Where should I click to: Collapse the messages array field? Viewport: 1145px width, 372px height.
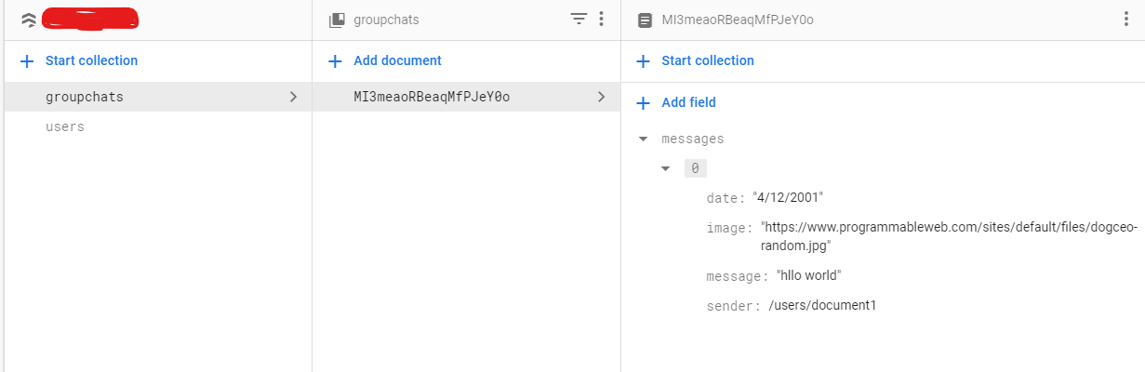643,139
